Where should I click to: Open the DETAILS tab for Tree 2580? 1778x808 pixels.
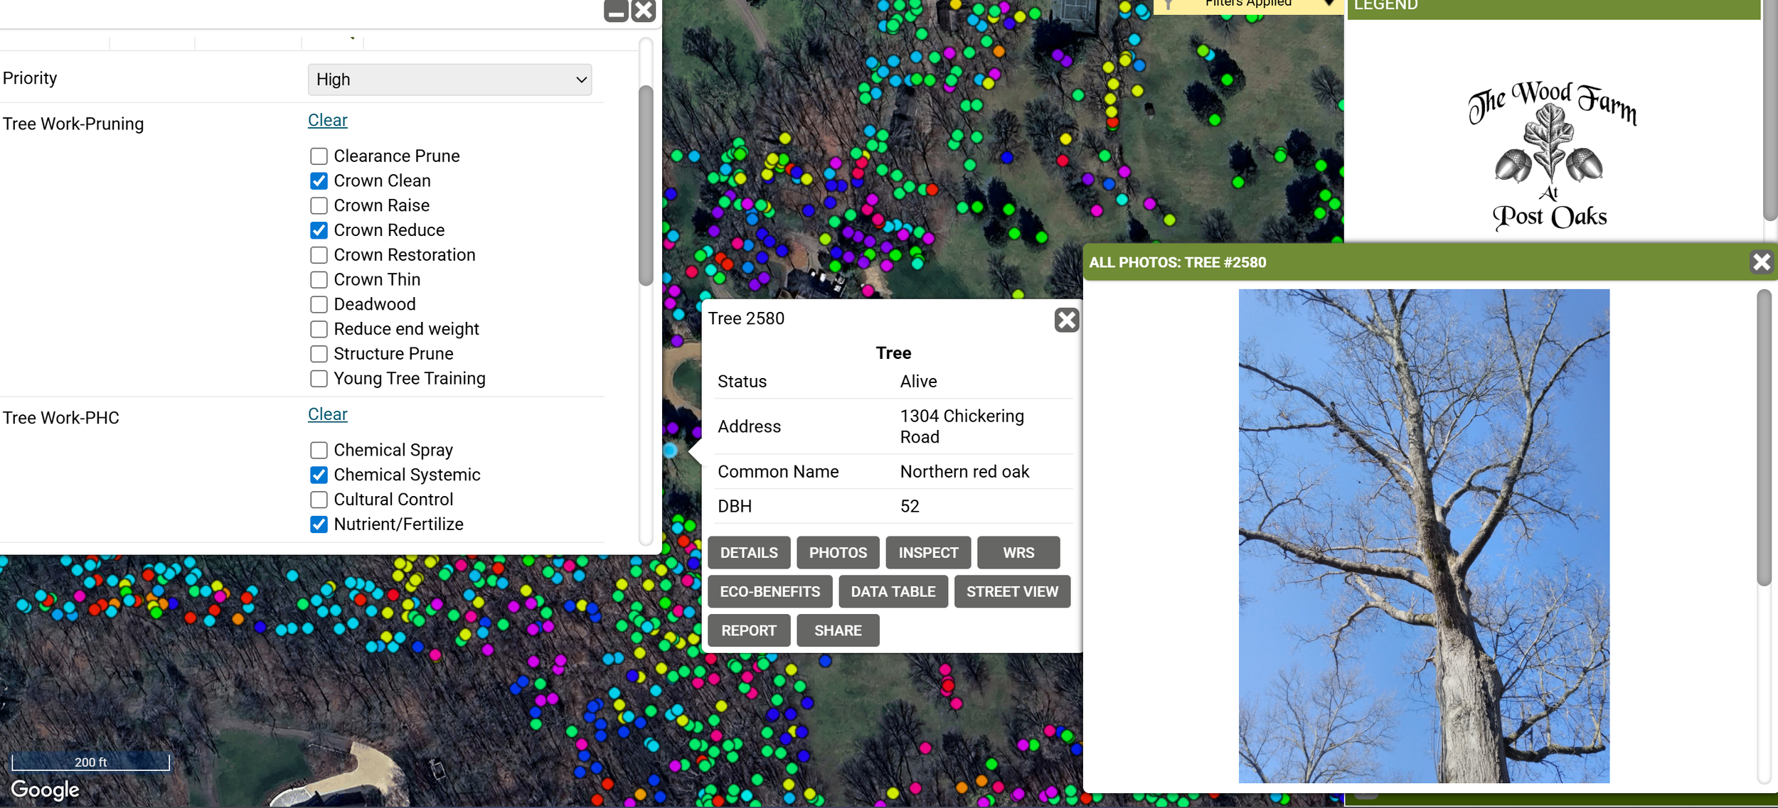pos(748,553)
